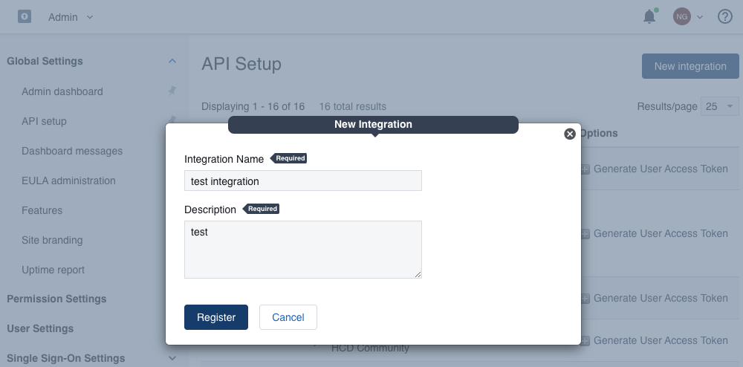Image resolution: width=743 pixels, height=367 pixels.
Task: Click the Register button
Action: [x=216, y=317]
